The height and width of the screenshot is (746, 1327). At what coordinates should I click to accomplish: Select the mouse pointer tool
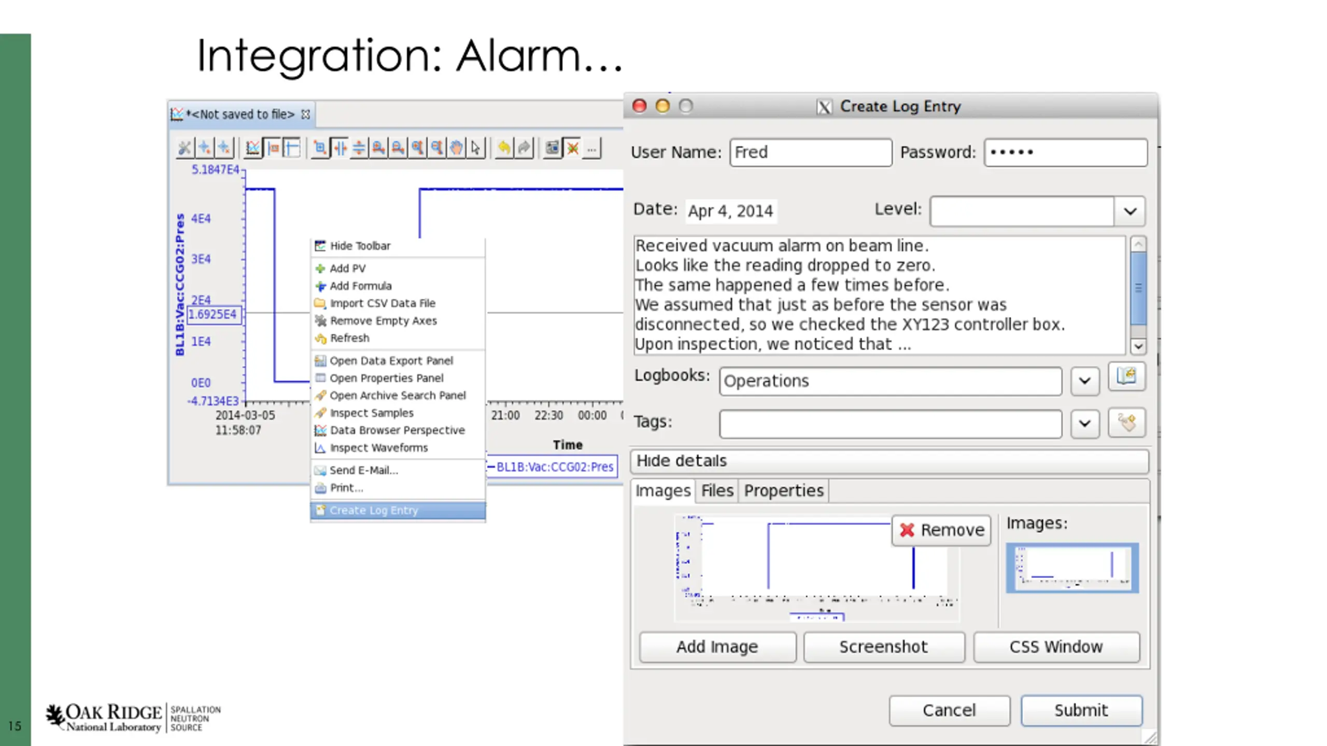coord(475,149)
